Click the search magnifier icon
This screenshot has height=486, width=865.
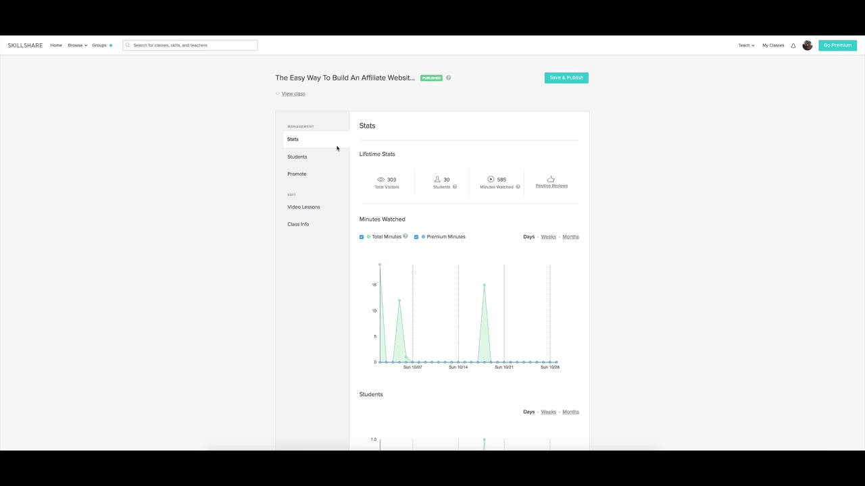click(x=128, y=45)
